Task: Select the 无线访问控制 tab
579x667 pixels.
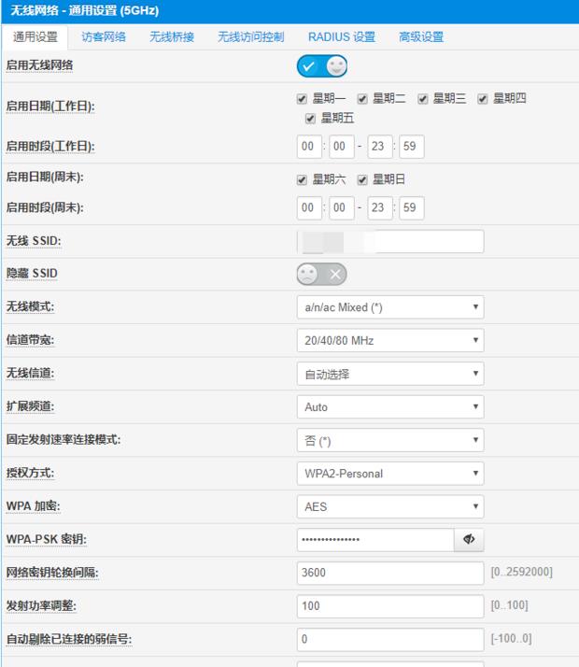Action: tap(250, 37)
